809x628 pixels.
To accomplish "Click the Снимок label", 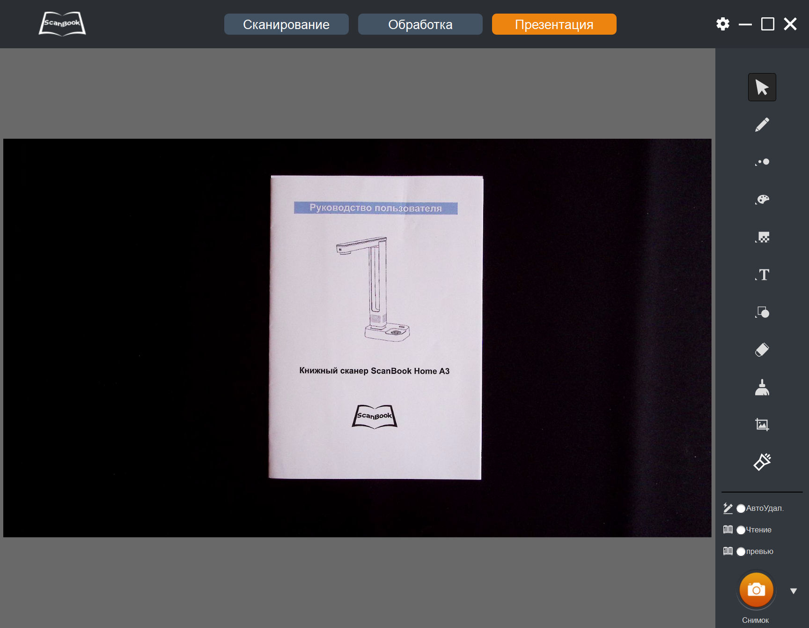I will point(755,620).
